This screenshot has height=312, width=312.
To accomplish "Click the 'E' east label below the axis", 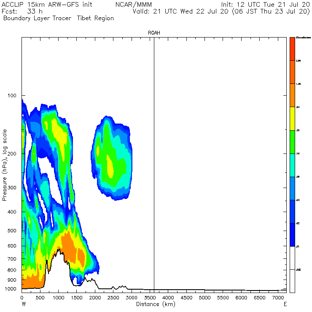I will 285,304.
